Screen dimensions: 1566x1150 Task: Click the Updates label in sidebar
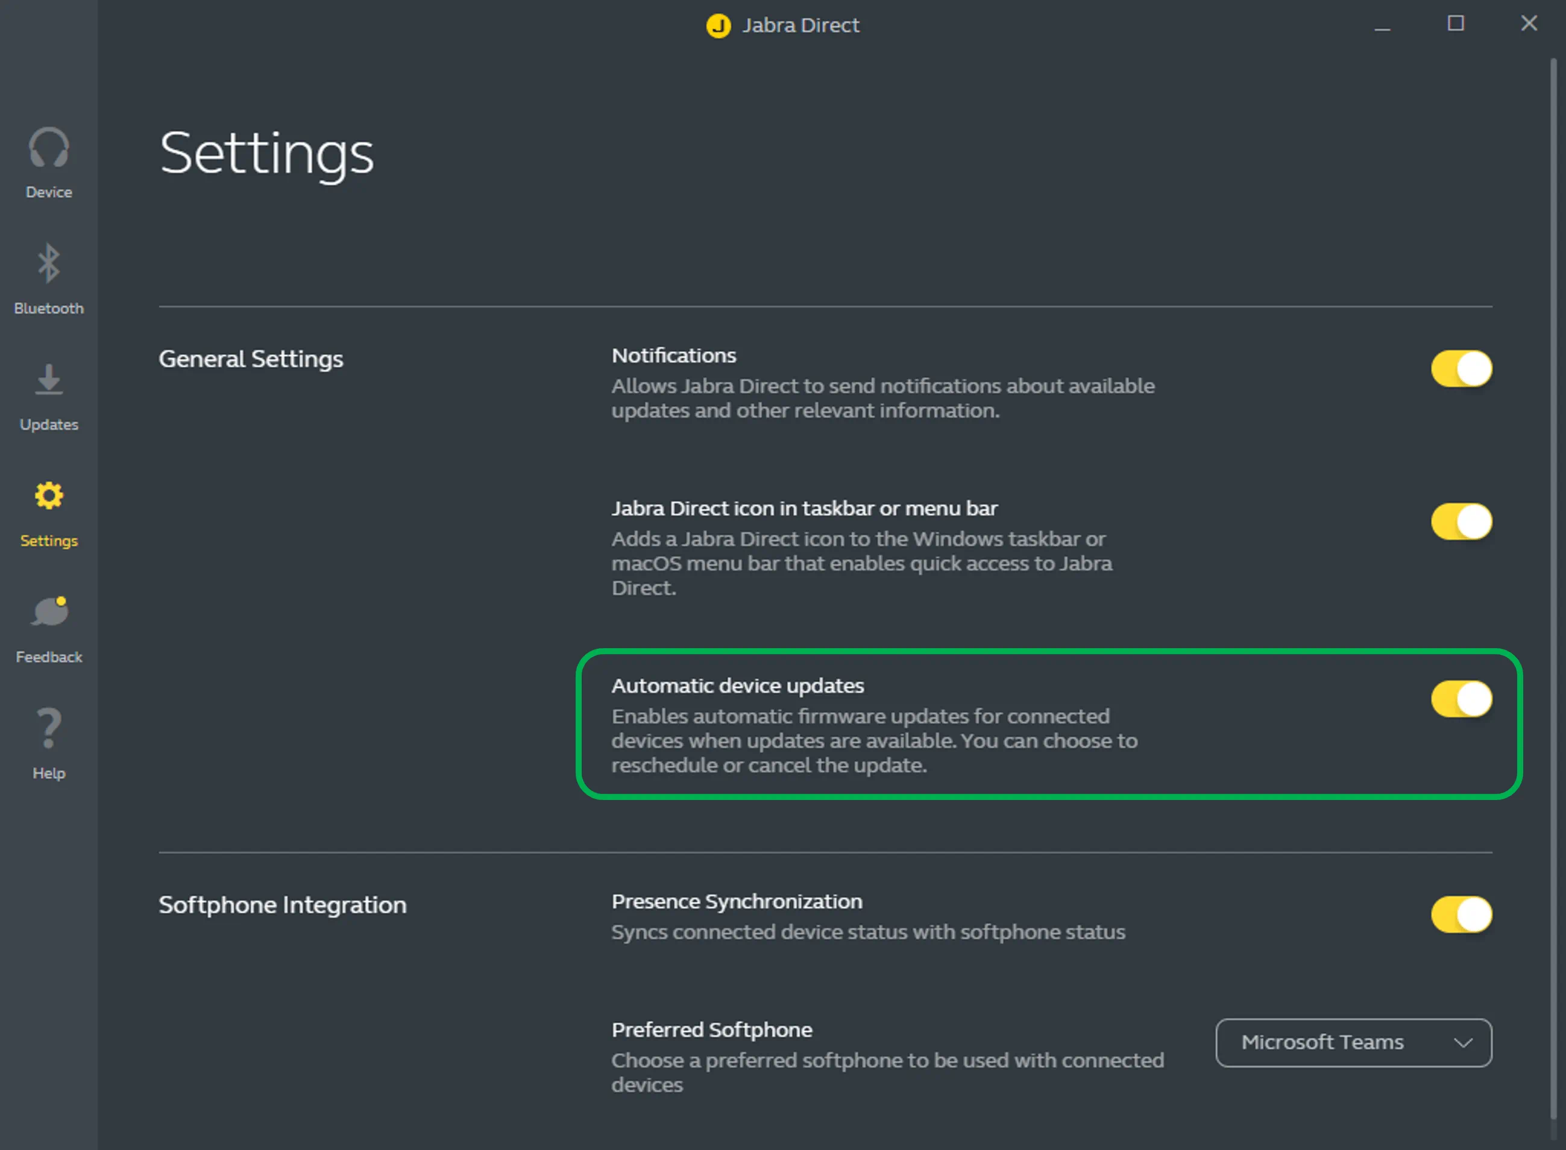click(x=49, y=425)
